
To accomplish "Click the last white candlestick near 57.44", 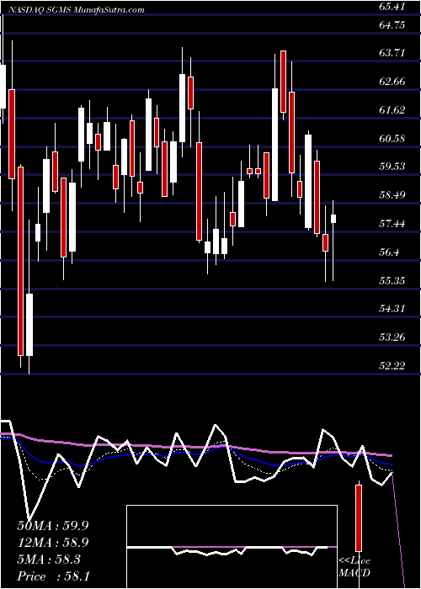I will click(x=333, y=241).
